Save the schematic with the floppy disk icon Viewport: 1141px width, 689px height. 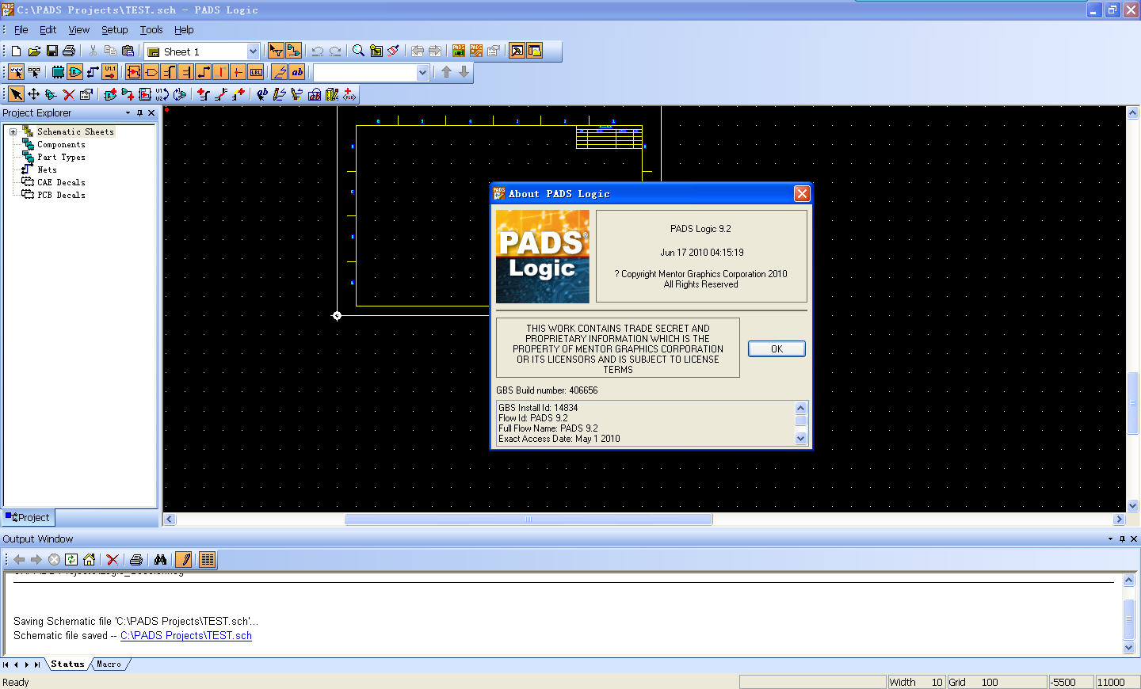coord(52,51)
